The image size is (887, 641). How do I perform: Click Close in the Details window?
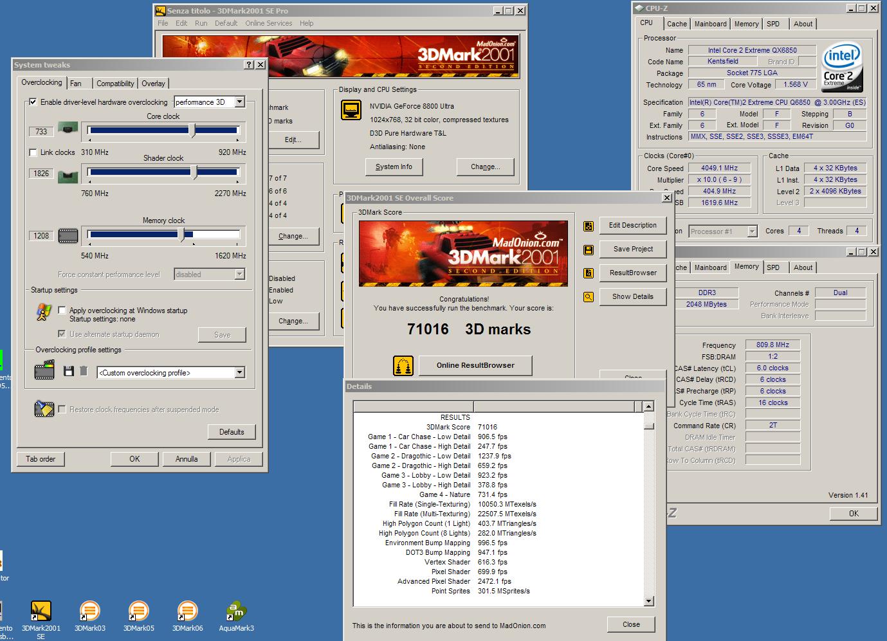(631, 624)
